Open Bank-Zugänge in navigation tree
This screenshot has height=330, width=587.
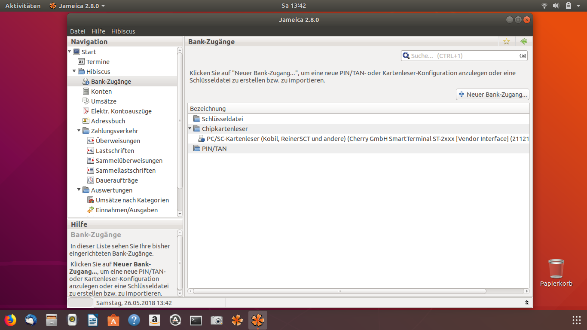[111, 81]
